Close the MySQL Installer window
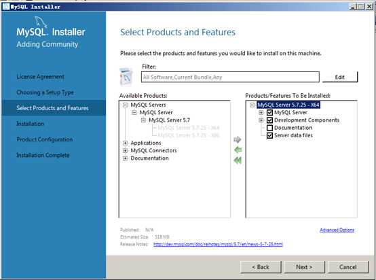Viewport: 376px width, 280px height. point(369,7)
